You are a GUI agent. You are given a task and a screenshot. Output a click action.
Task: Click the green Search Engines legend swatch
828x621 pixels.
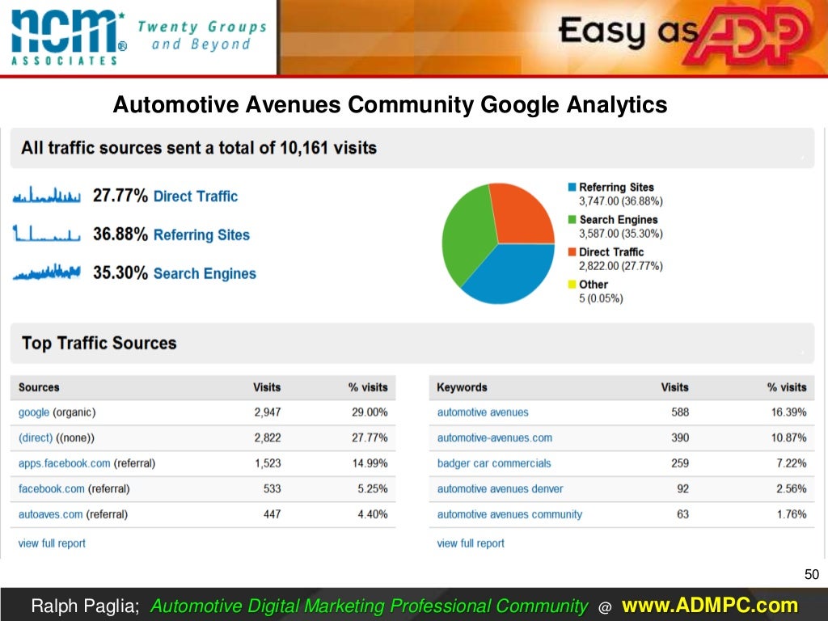pyautogui.click(x=572, y=219)
